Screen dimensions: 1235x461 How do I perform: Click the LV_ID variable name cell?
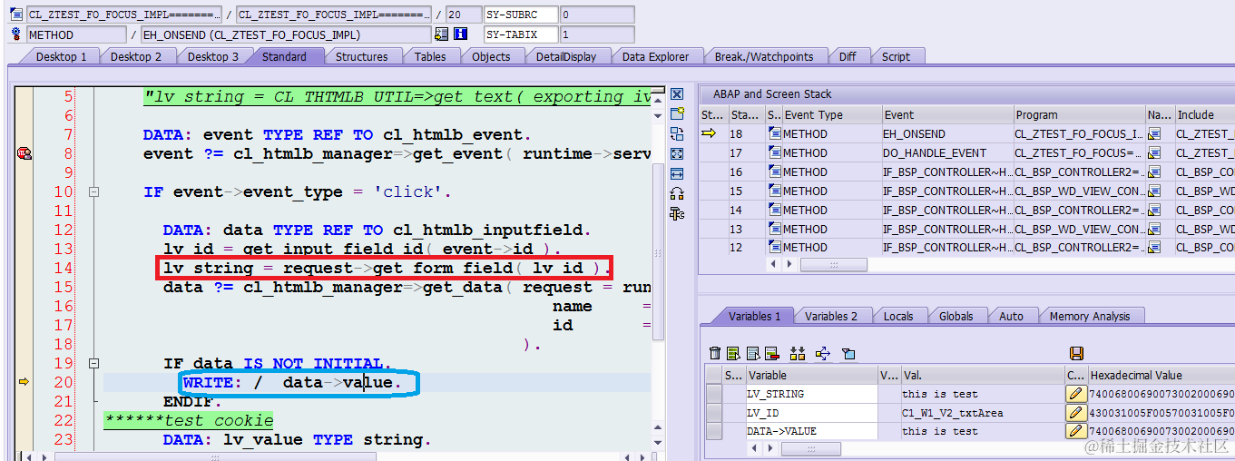point(810,413)
